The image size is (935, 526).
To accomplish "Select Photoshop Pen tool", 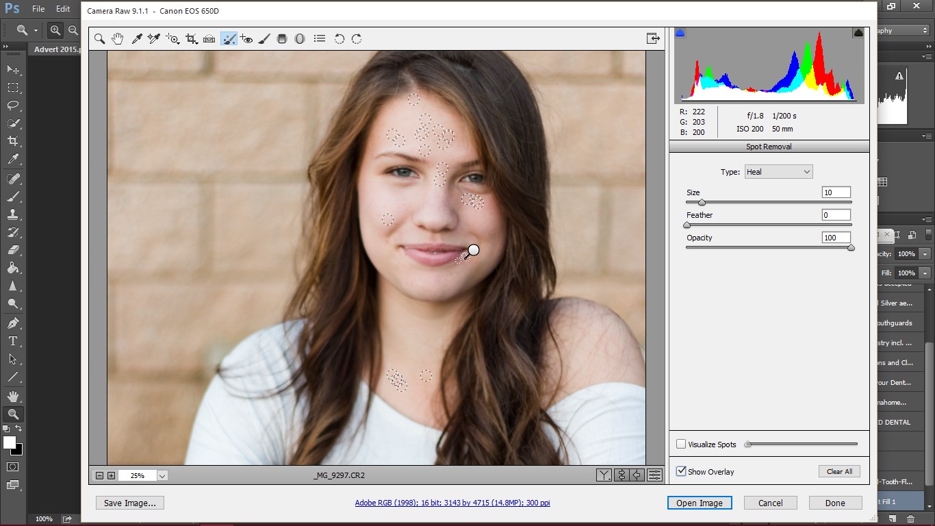I will point(13,323).
